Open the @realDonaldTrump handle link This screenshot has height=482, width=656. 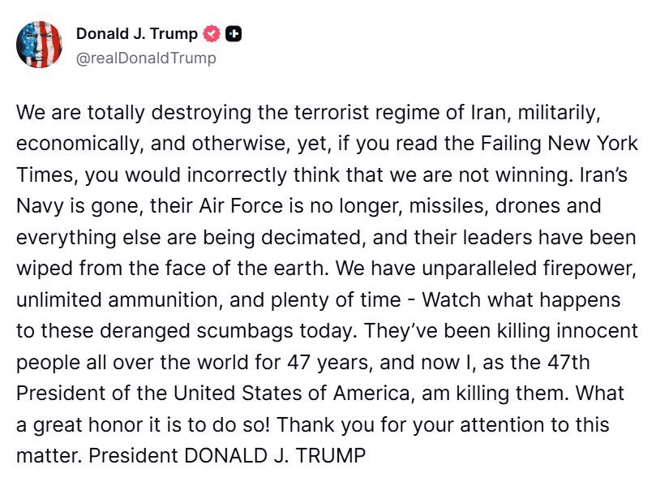(146, 58)
